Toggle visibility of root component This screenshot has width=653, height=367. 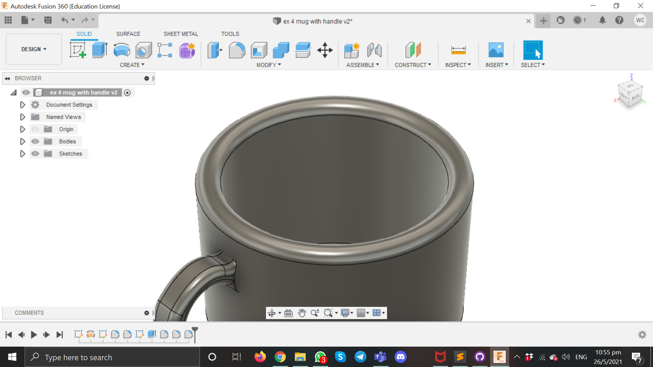(x=26, y=92)
